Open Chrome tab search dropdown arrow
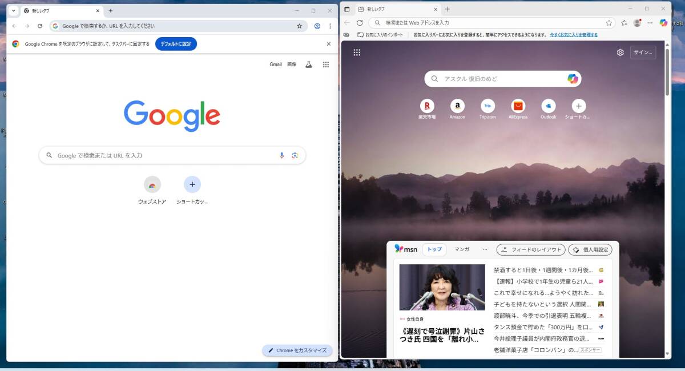The height and width of the screenshot is (371, 685). click(14, 11)
